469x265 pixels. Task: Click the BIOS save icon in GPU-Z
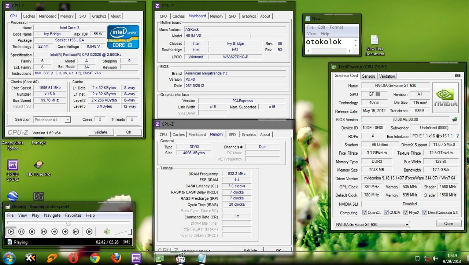[455, 119]
